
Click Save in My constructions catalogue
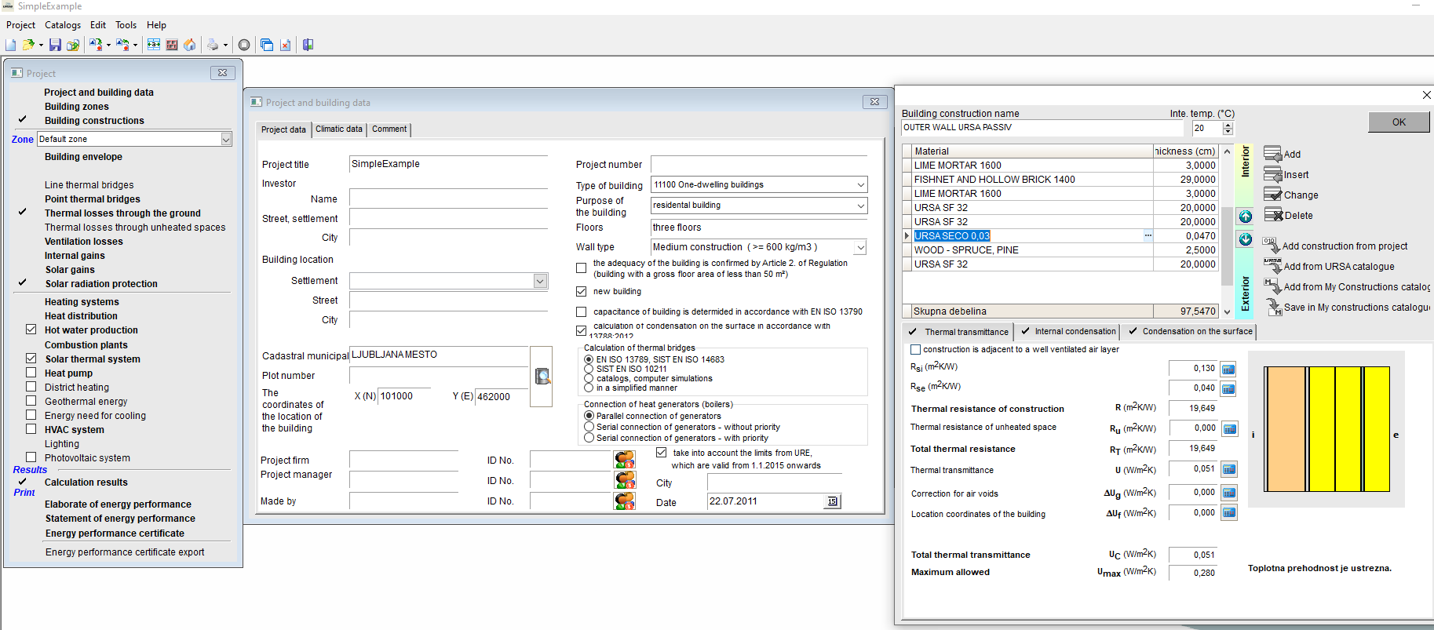coord(1347,307)
